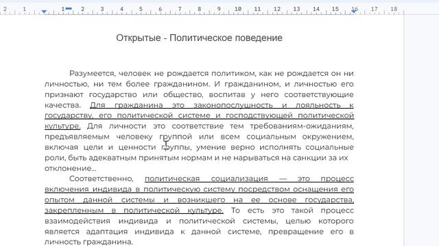Click the phrase "требованиям-ожиданиям,"
The height and width of the screenshot is (246, 439).
[302, 126]
